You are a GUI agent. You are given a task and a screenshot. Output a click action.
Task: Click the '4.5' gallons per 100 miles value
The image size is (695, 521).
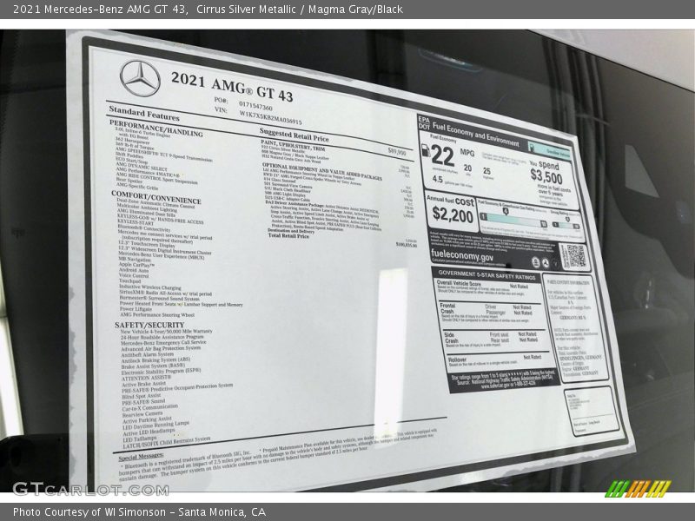tap(438, 179)
